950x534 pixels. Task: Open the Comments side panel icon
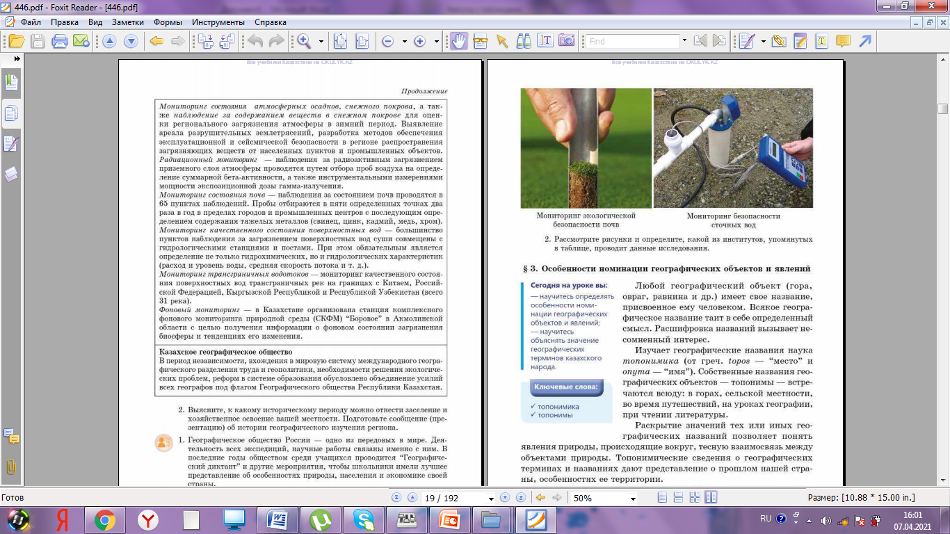[x=11, y=437]
